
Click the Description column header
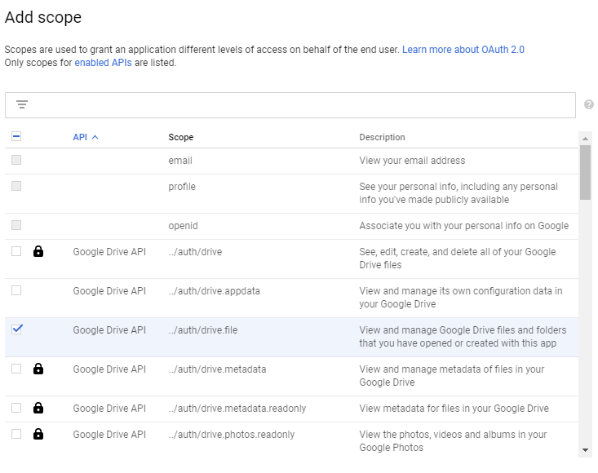pos(382,137)
